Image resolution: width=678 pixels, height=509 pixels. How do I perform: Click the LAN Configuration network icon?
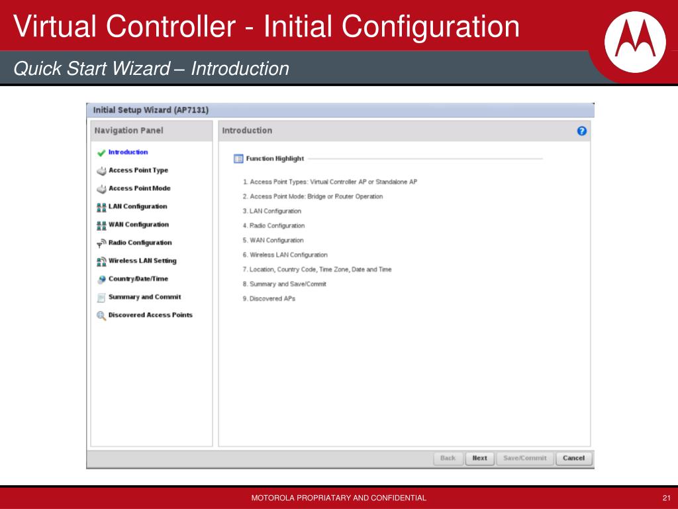click(101, 207)
